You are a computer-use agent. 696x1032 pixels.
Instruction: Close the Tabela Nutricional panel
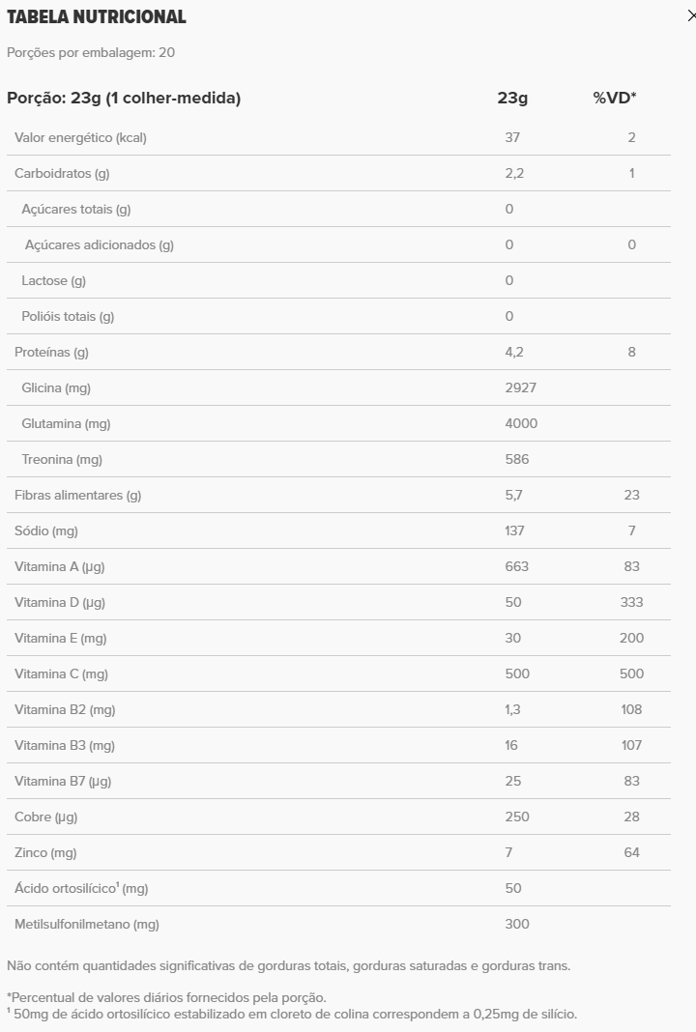tap(690, 16)
